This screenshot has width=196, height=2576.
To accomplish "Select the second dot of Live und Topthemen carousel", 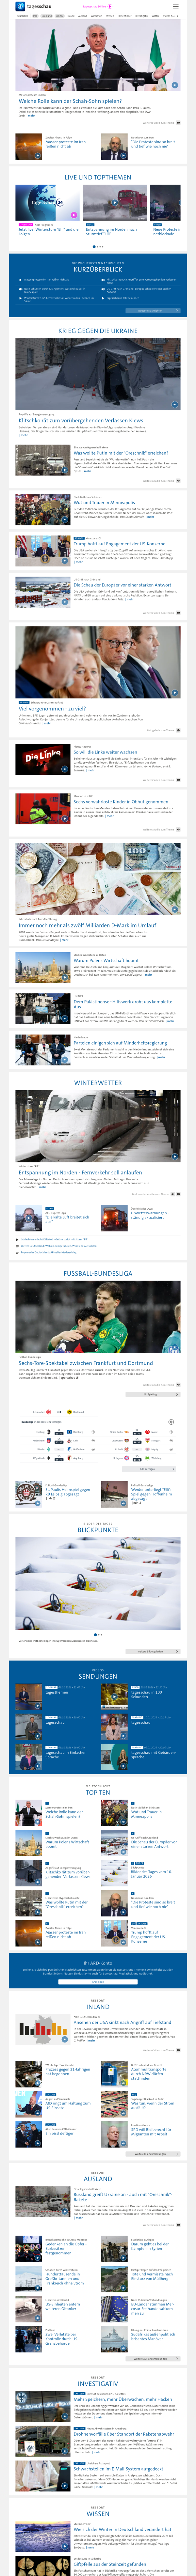I will coord(98,246).
